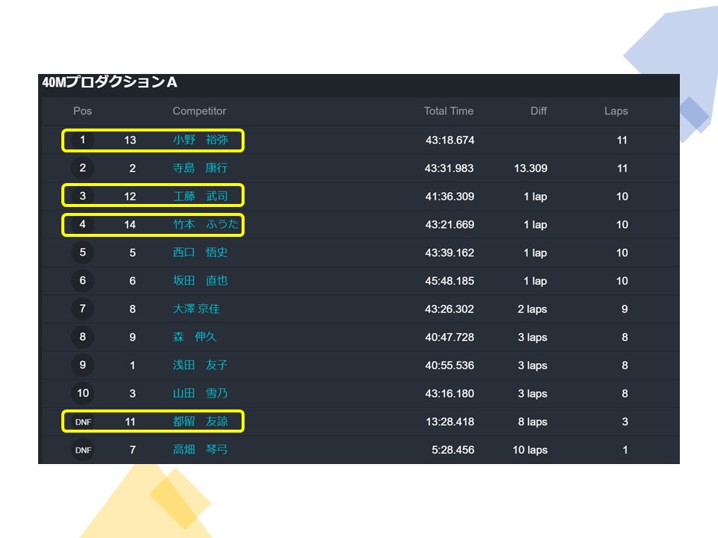Click the position 5 circle badge
The width and height of the screenshot is (718, 538).
pos(83,253)
